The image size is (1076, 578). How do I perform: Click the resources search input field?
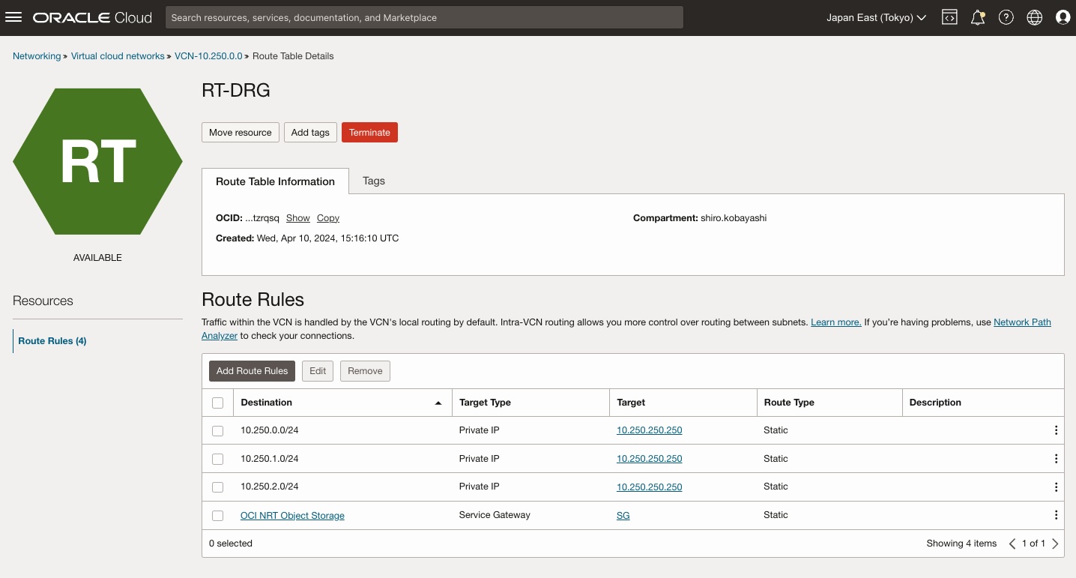(x=424, y=17)
